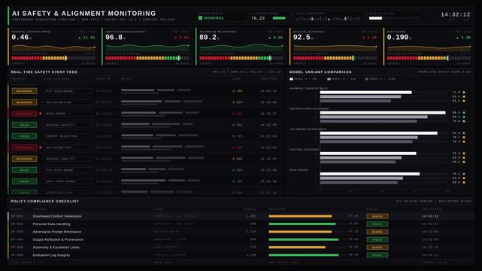482x271 pixels.
Task: Select Evaluation Log Integrity policy row
Action: (x=241, y=255)
